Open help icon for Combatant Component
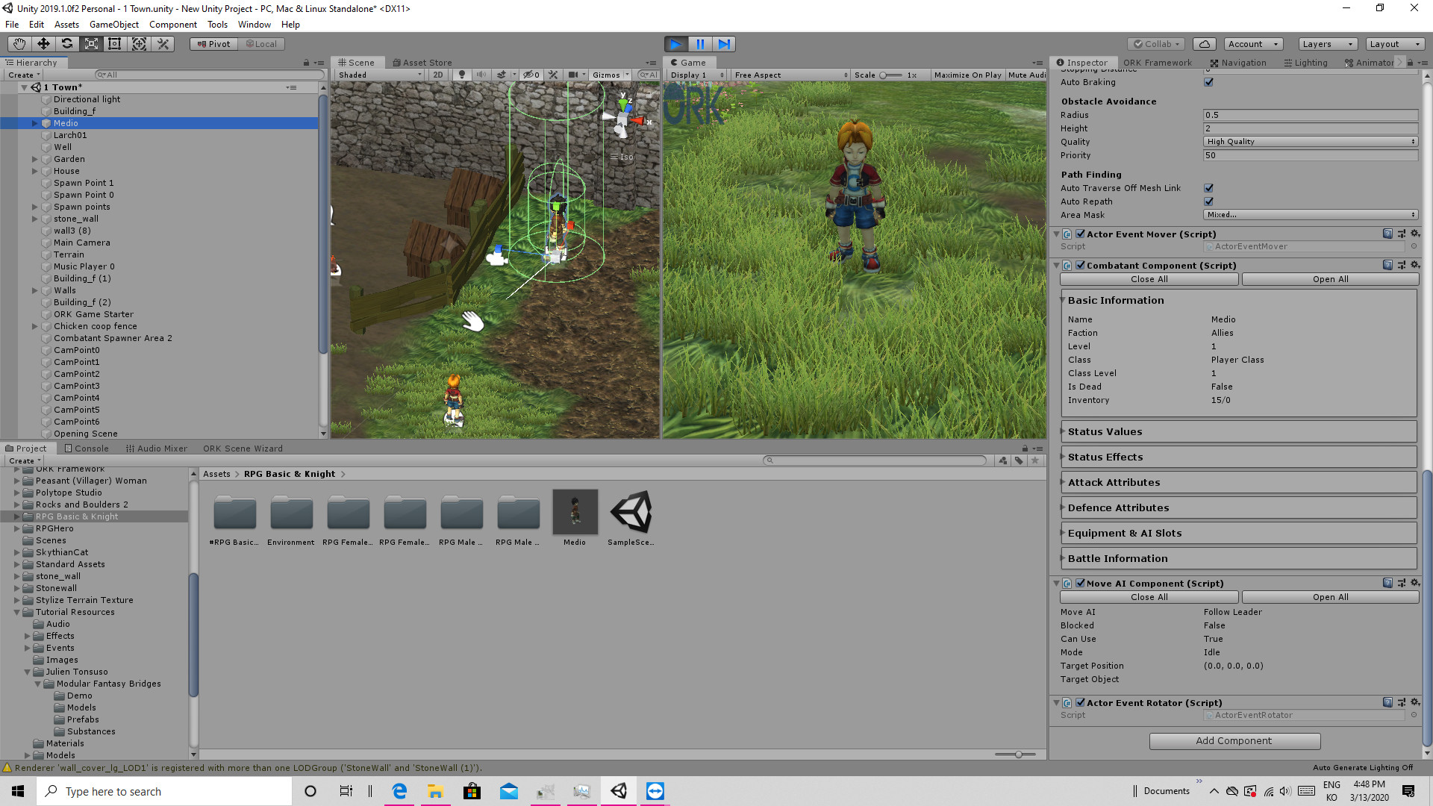Viewport: 1433px width, 806px height. point(1387,265)
